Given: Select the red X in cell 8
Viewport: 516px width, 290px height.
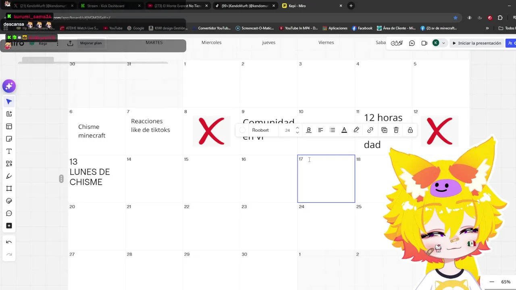Looking at the screenshot, I should pyautogui.click(x=211, y=131).
